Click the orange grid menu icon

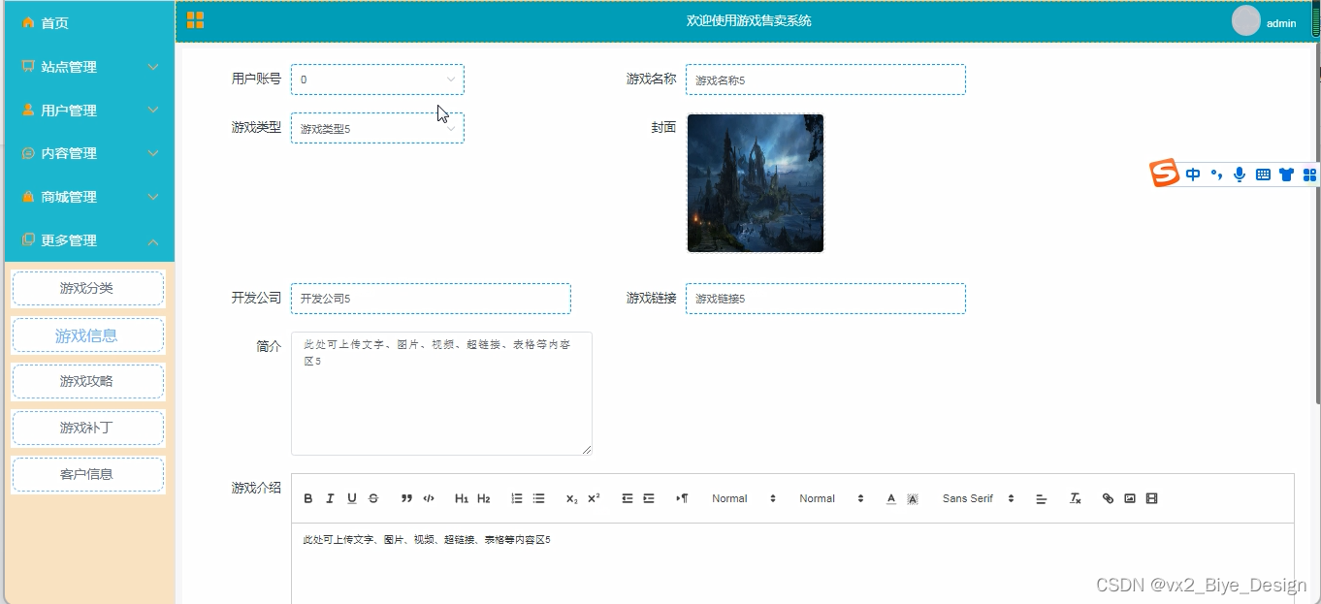pos(195,20)
